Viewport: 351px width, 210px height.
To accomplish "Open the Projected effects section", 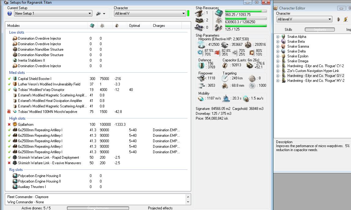I will tap(160, 208).
